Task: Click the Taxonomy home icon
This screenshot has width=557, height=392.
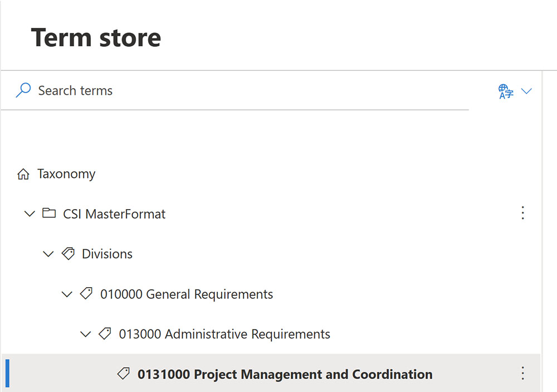Action: 23,174
